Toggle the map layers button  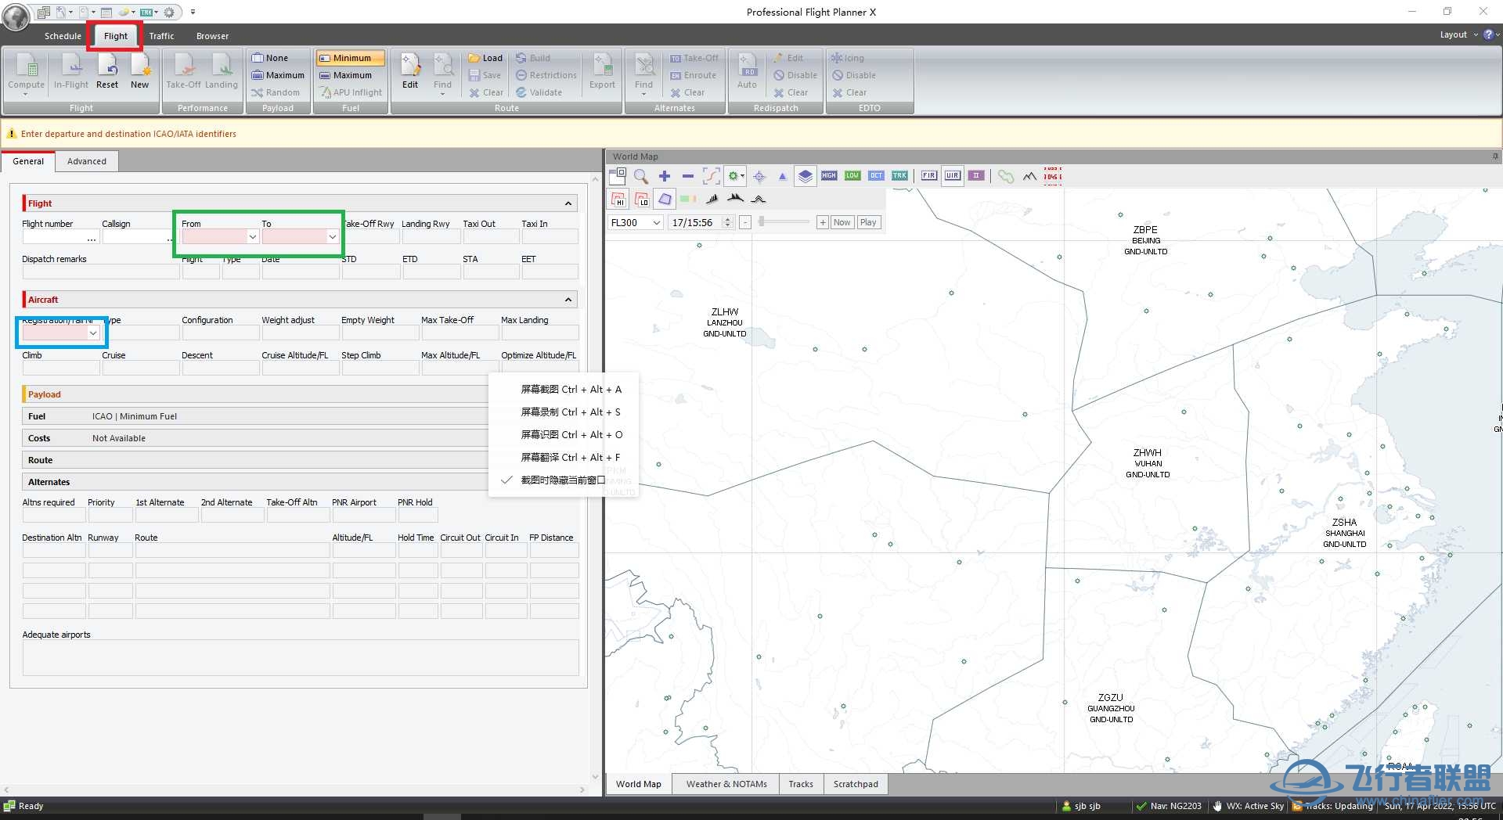[805, 176]
